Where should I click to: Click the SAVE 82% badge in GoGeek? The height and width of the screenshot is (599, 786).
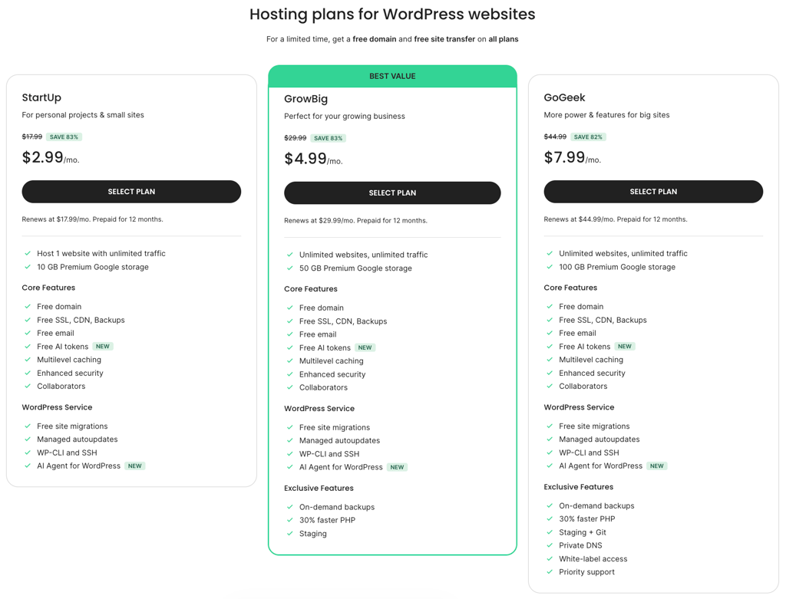(x=588, y=137)
